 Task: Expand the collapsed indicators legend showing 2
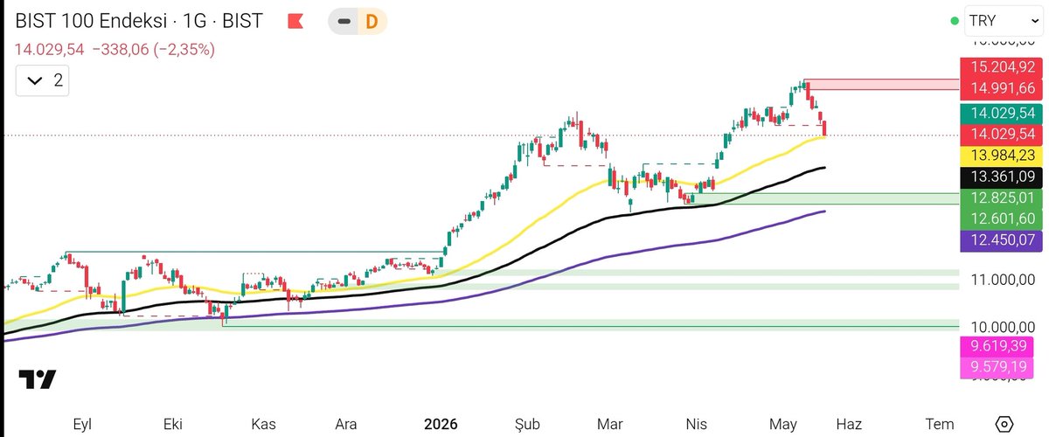43,80
